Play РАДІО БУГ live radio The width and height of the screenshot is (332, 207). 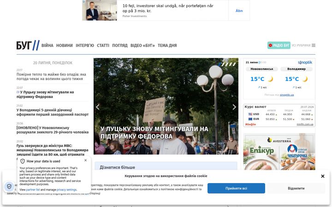pos(279,45)
